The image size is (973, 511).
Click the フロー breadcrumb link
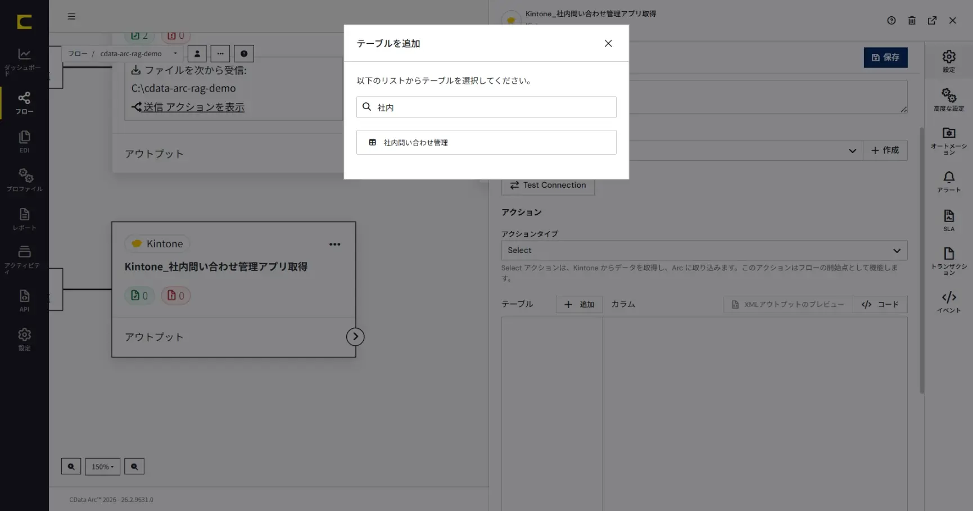(x=78, y=54)
